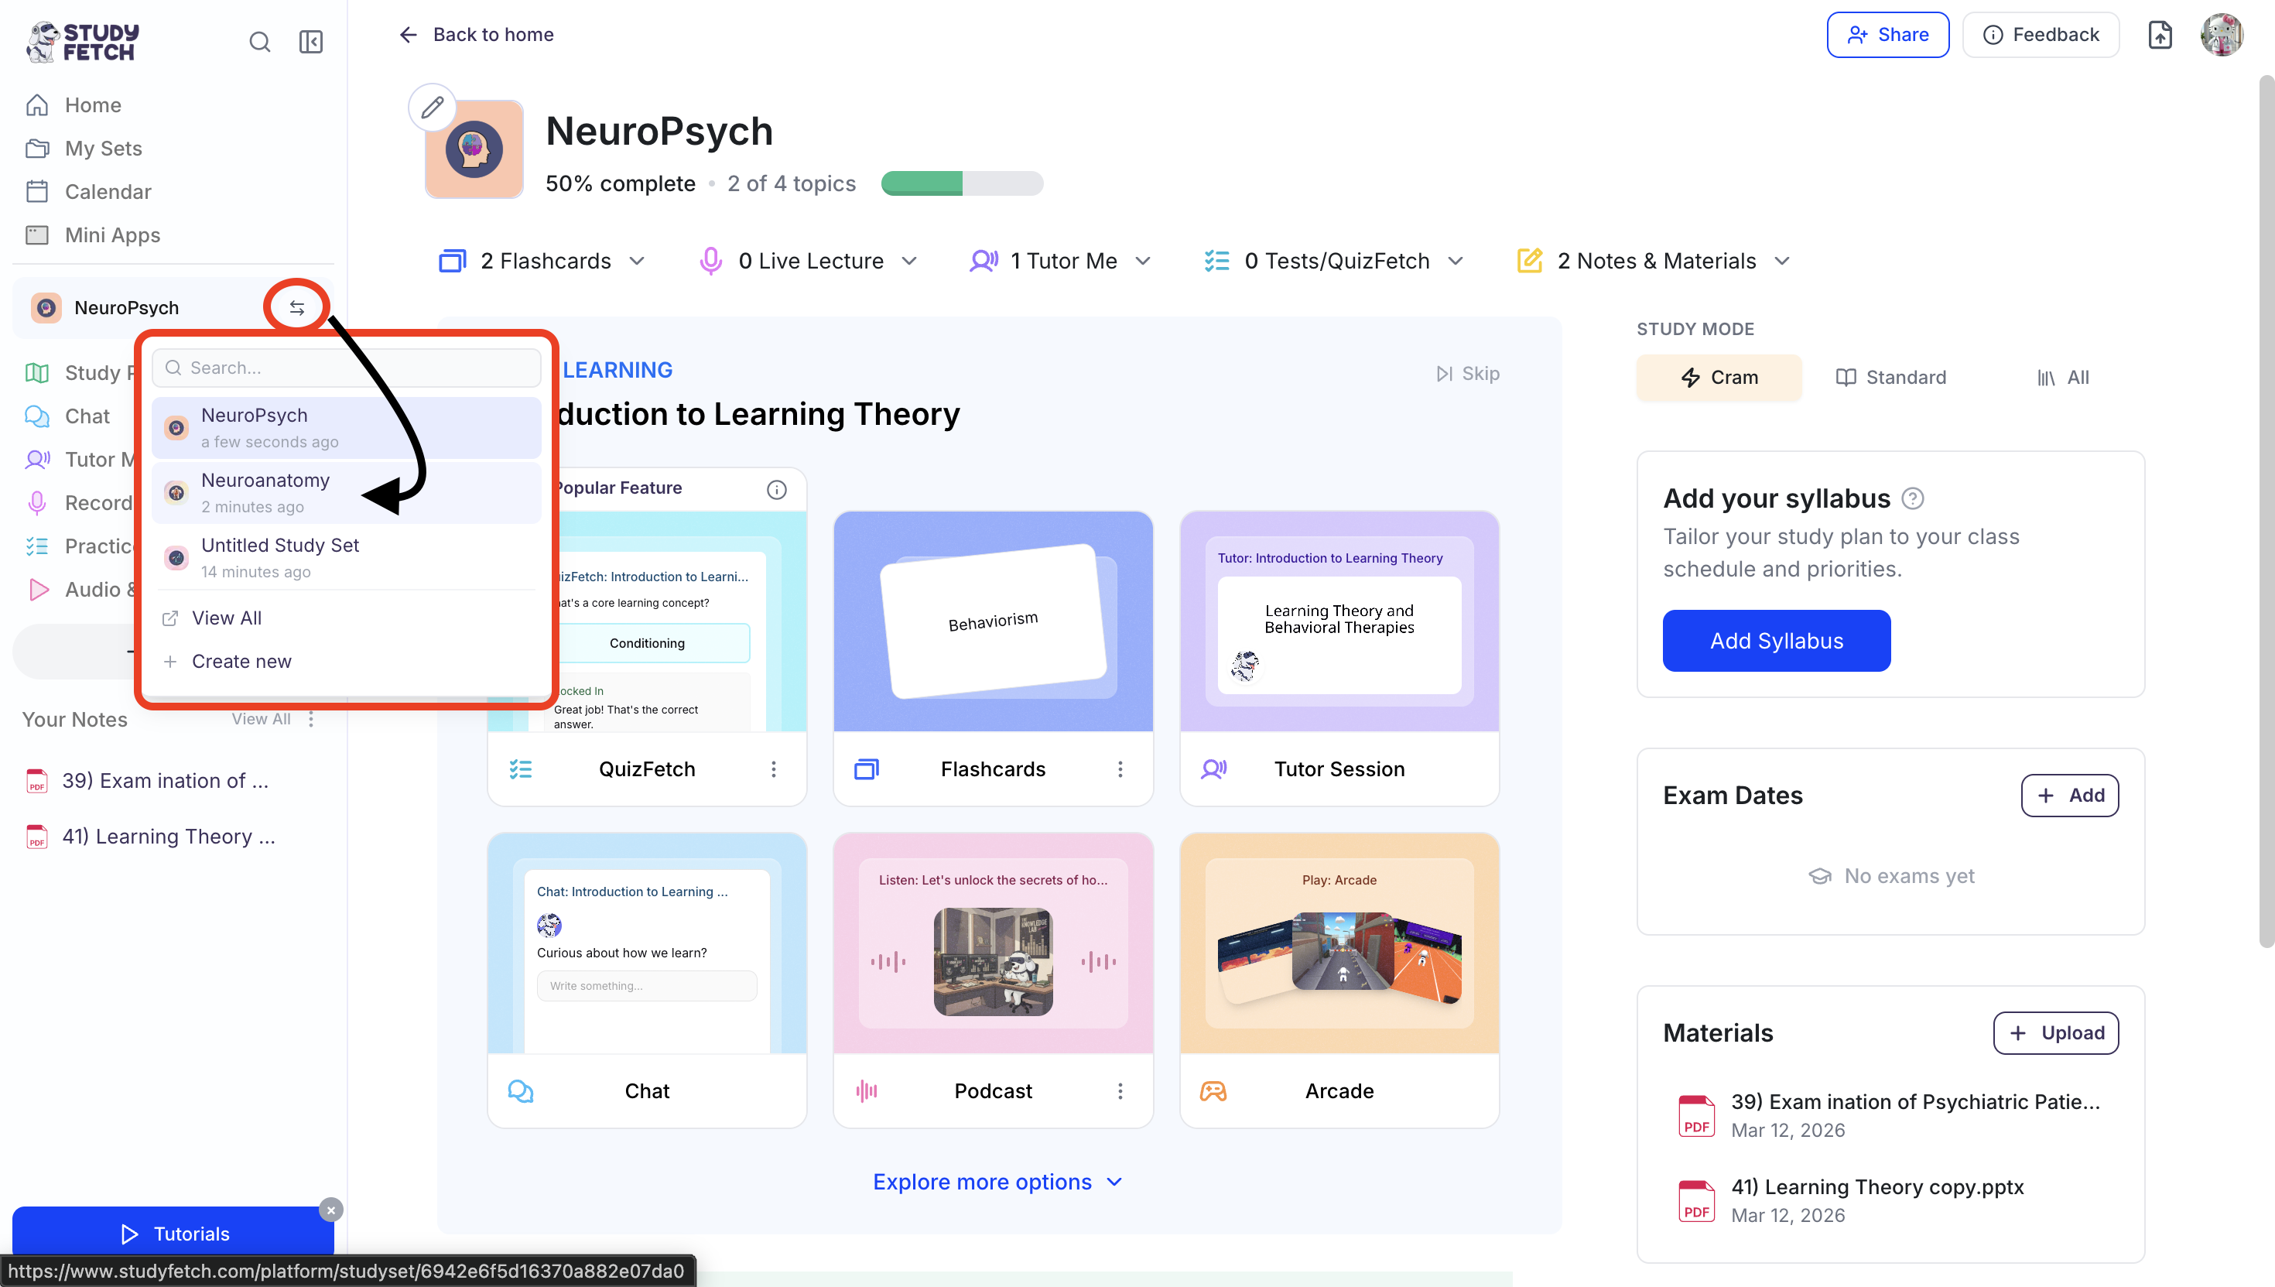Click the study set Search field
Viewport: 2275px width, 1287px height.
(x=347, y=368)
